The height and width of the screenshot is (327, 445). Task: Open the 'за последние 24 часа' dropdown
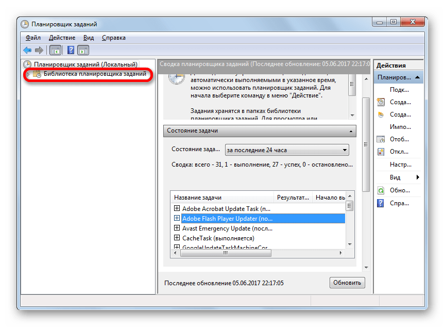tap(287, 150)
